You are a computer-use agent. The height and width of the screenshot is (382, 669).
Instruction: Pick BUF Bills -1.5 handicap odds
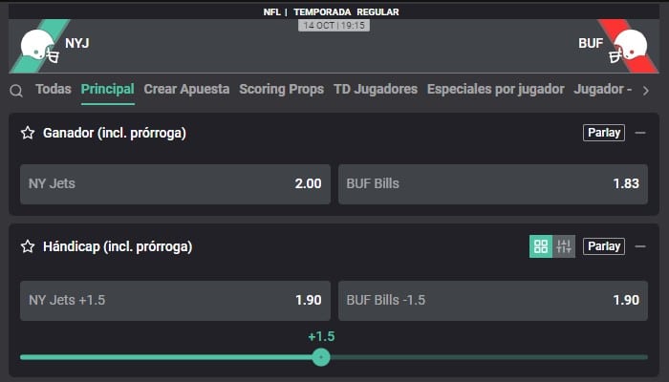[x=492, y=300]
